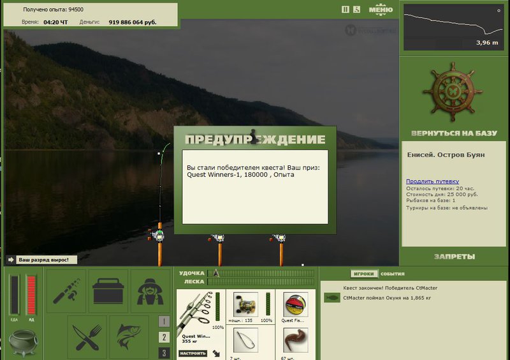
Task: Select the Quest Fis... fishing line spool
Action: (x=296, y=304)
